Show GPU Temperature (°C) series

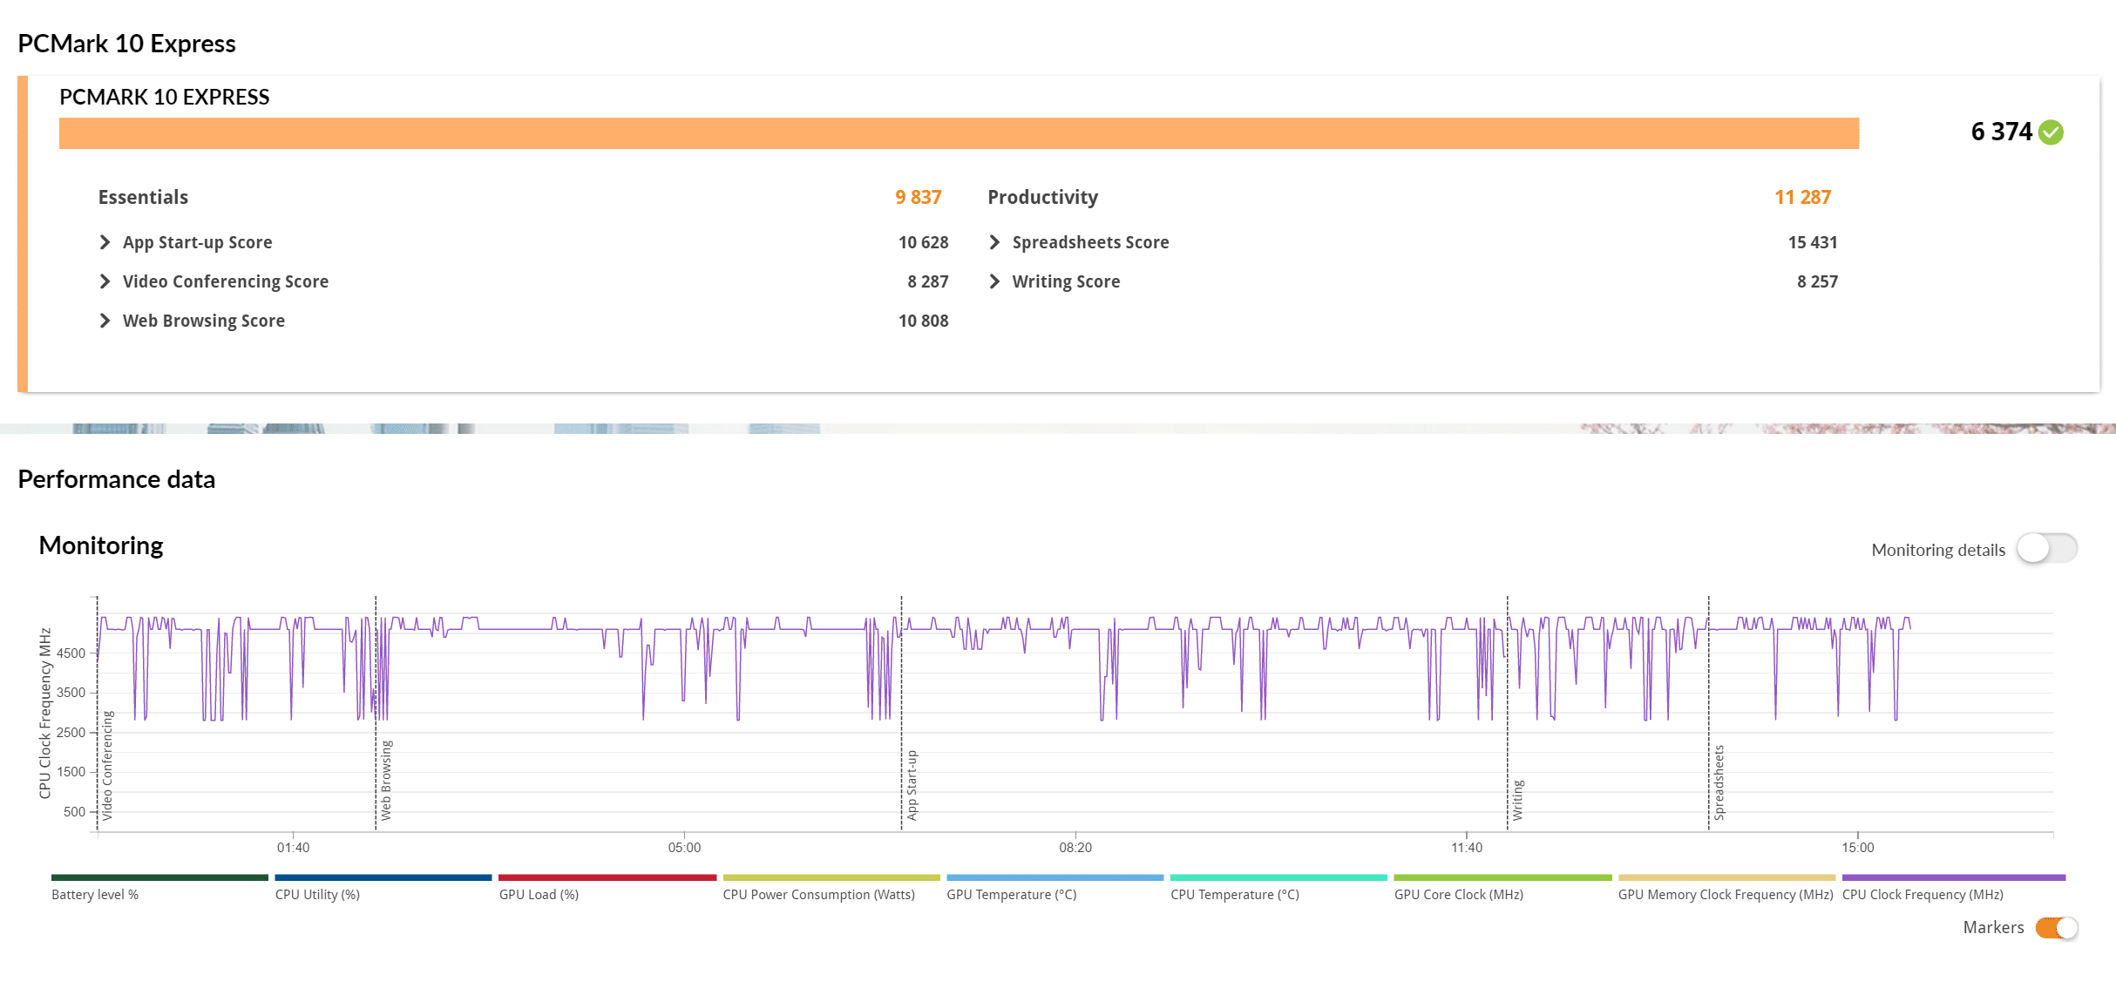pyautogui.click(x=1055, y=887)
